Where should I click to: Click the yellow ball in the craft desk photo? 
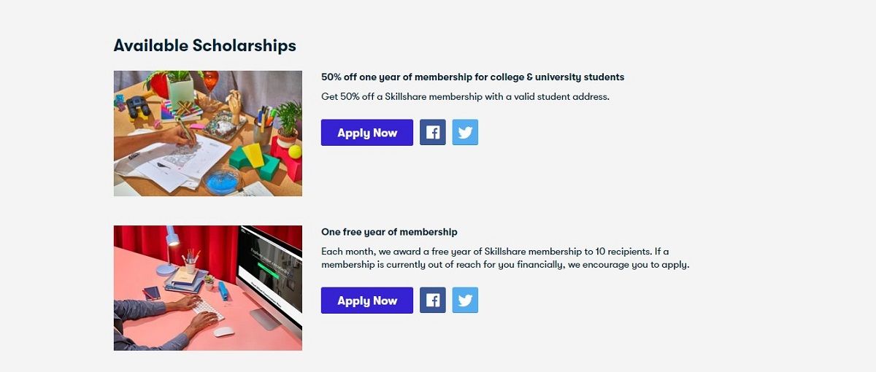click(x=294, y=152)
